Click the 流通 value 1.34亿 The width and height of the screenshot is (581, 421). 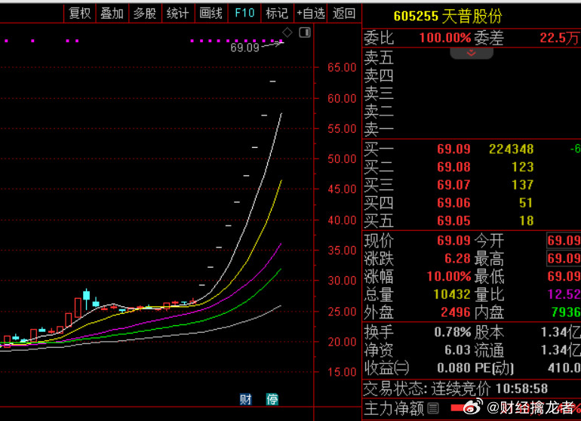click(x=560, y=350)
